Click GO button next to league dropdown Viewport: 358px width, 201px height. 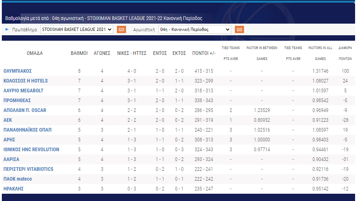(x=121, y=29)
